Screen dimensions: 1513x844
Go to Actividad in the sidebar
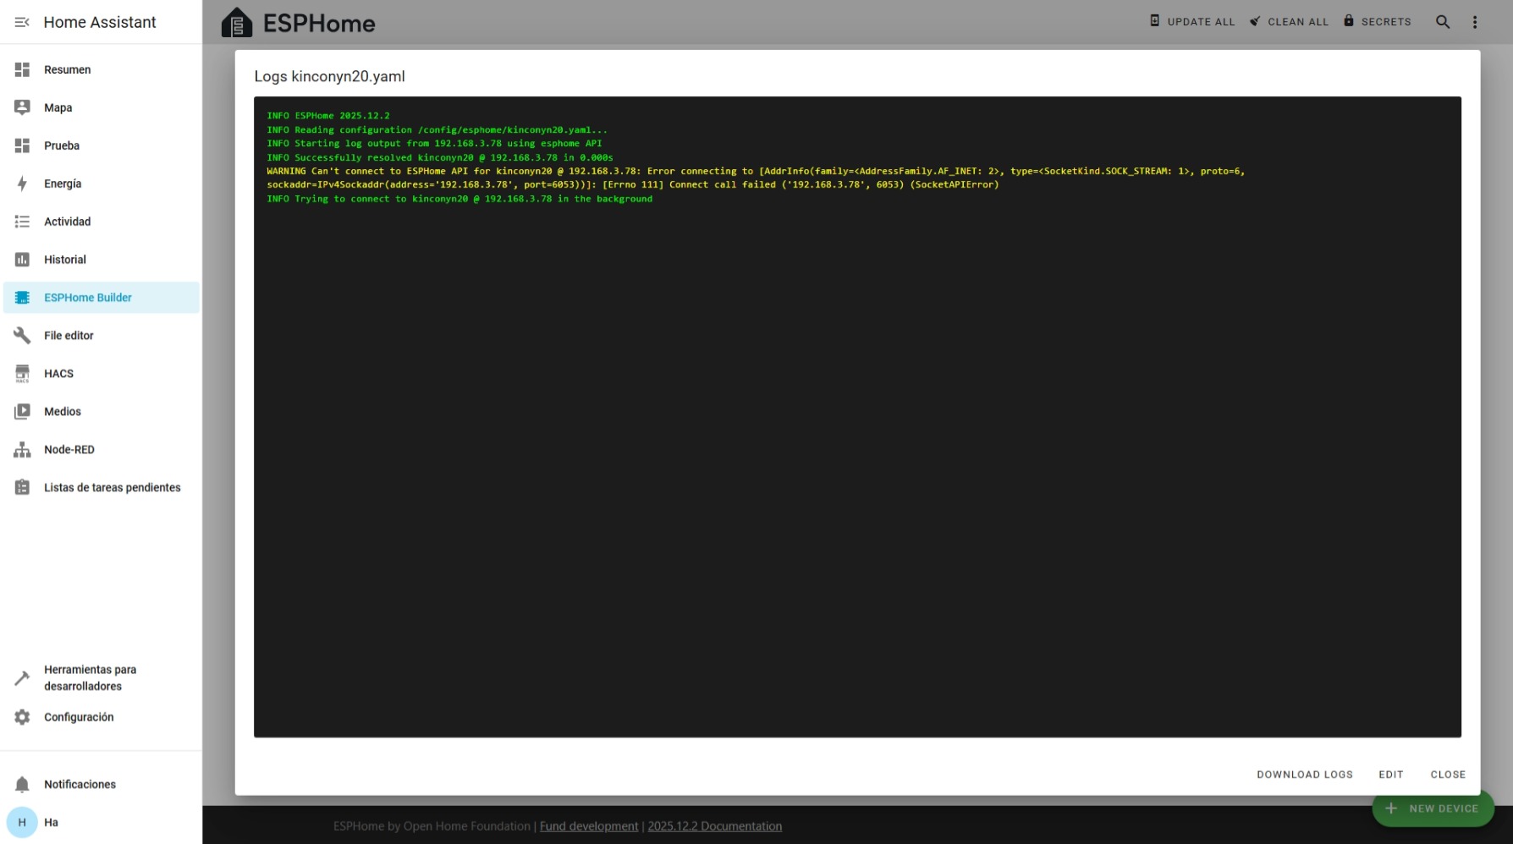point(67,222)
